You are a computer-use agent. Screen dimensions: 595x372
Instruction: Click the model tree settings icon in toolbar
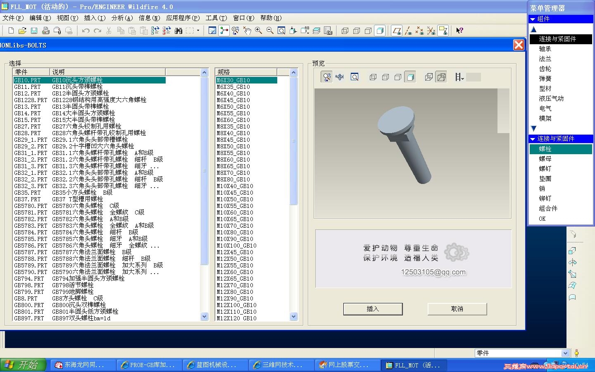(328, 31)
